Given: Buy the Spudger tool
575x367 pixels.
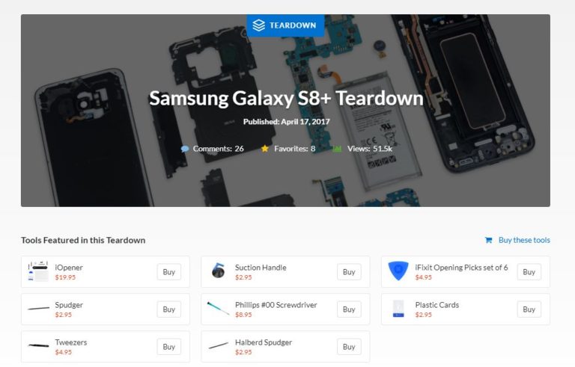Looking at the screenshot, I should click(169, 309).
